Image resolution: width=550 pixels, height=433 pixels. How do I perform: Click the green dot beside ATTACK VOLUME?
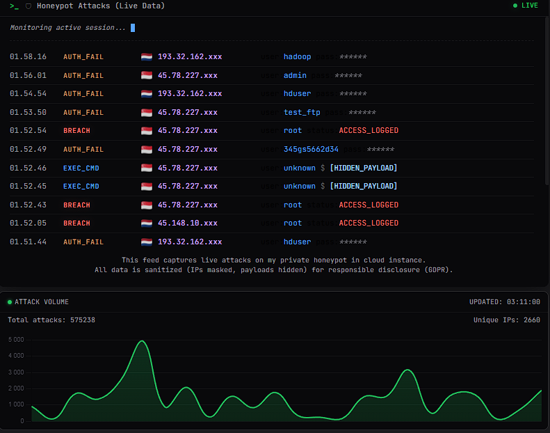(x=10, y=302)
